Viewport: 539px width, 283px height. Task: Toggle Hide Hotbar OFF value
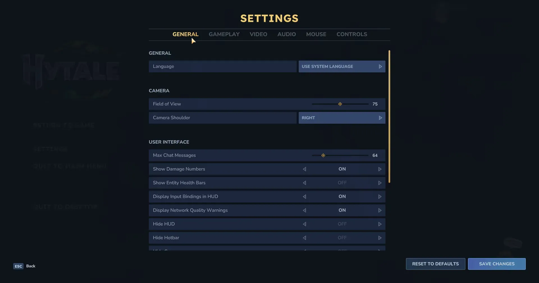[x=342, y=238]
